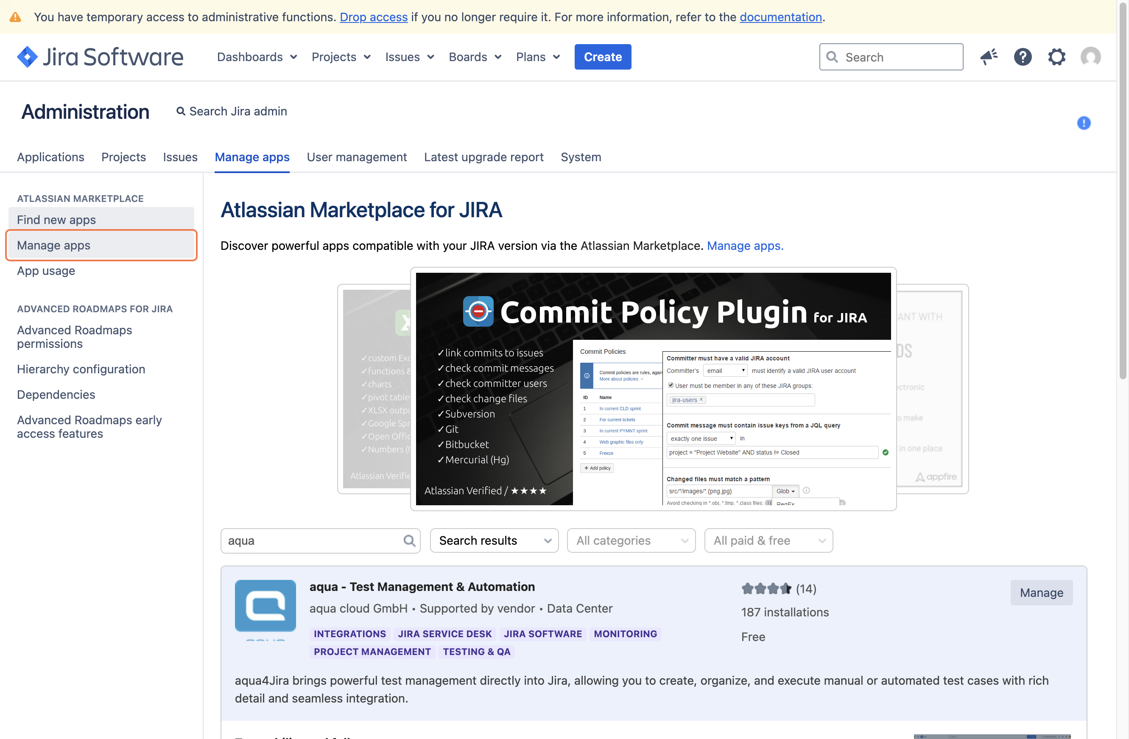Click the marketplace search magnifier icon
This screenshot has height=739, width=1129.
tap(409, 540)
